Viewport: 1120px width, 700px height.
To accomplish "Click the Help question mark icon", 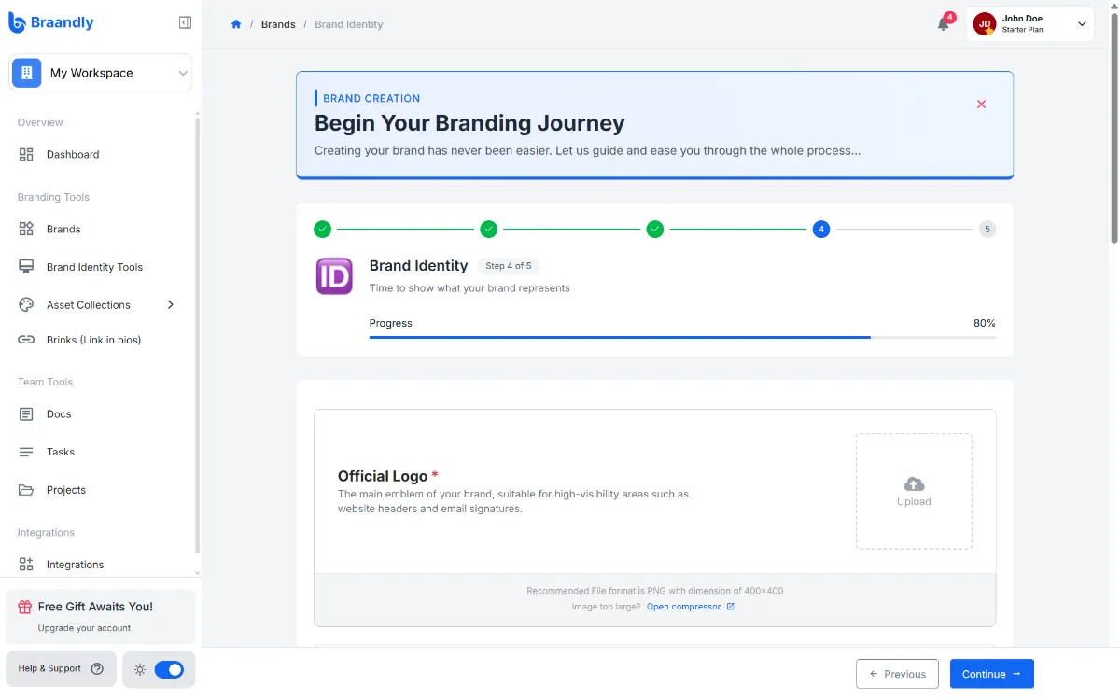I will (x=97, y=668).
